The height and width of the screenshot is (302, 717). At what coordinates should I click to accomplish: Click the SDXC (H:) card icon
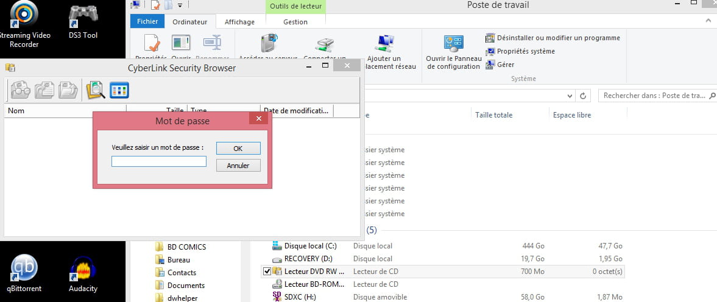coord(277,297)
